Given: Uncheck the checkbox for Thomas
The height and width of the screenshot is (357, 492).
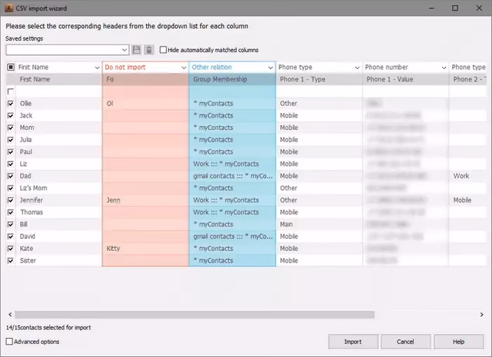Looking at the screenshot, I should pos(11,212).
